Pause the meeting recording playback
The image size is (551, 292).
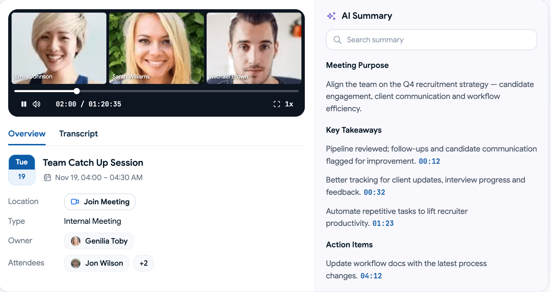24,104
